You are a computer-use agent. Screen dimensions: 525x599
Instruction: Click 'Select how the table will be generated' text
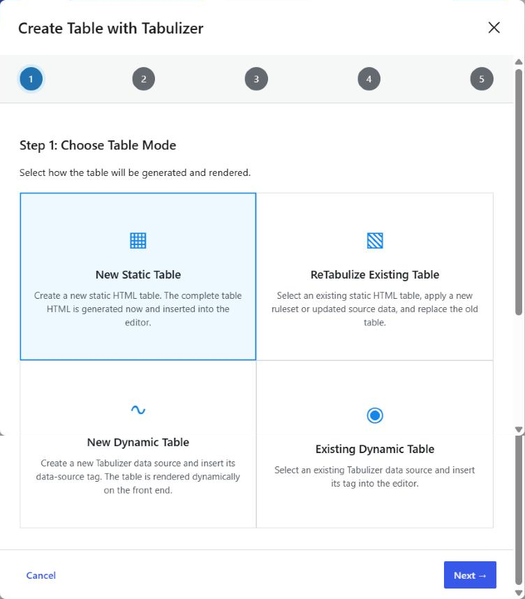tap(135, 172)
